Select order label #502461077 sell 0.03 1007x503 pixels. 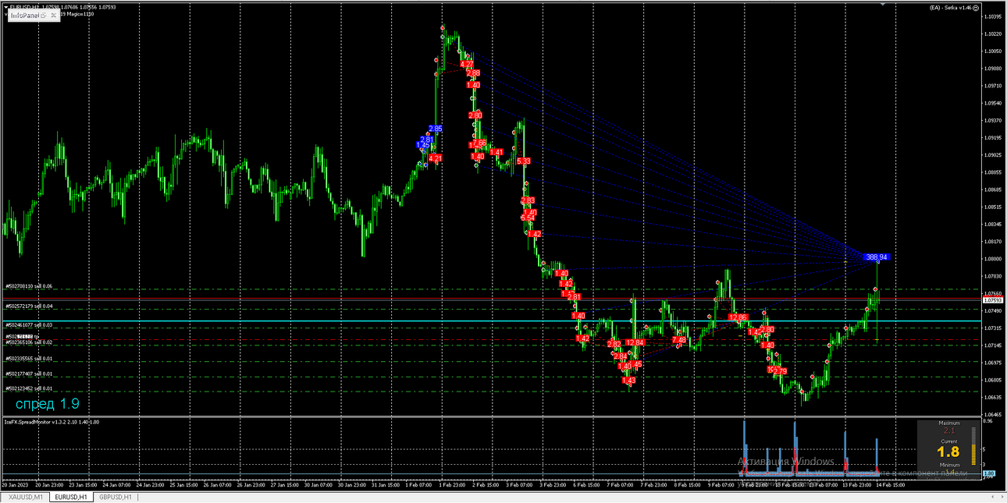[29, 324]
